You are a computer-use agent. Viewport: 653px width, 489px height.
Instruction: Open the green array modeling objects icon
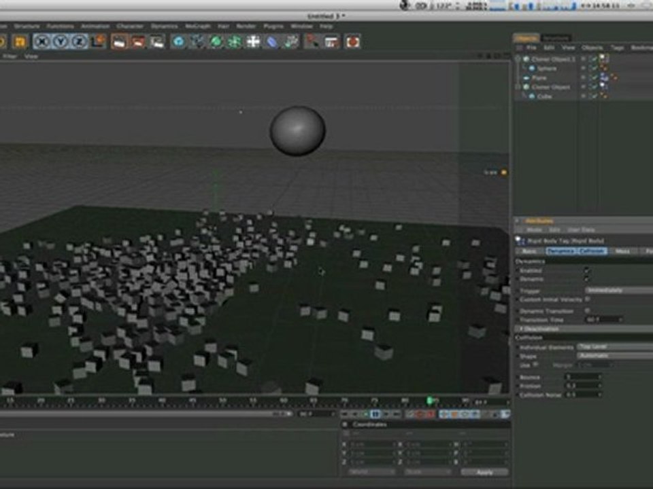(235, 41)
